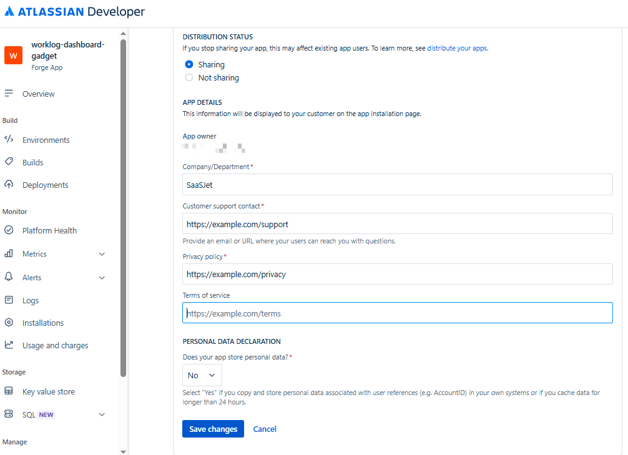Open the personal data Yes/No dropdown
Image resolution: width=628 pixels, height=455 pixels.
pyautogui.click(x=202, y=375)
